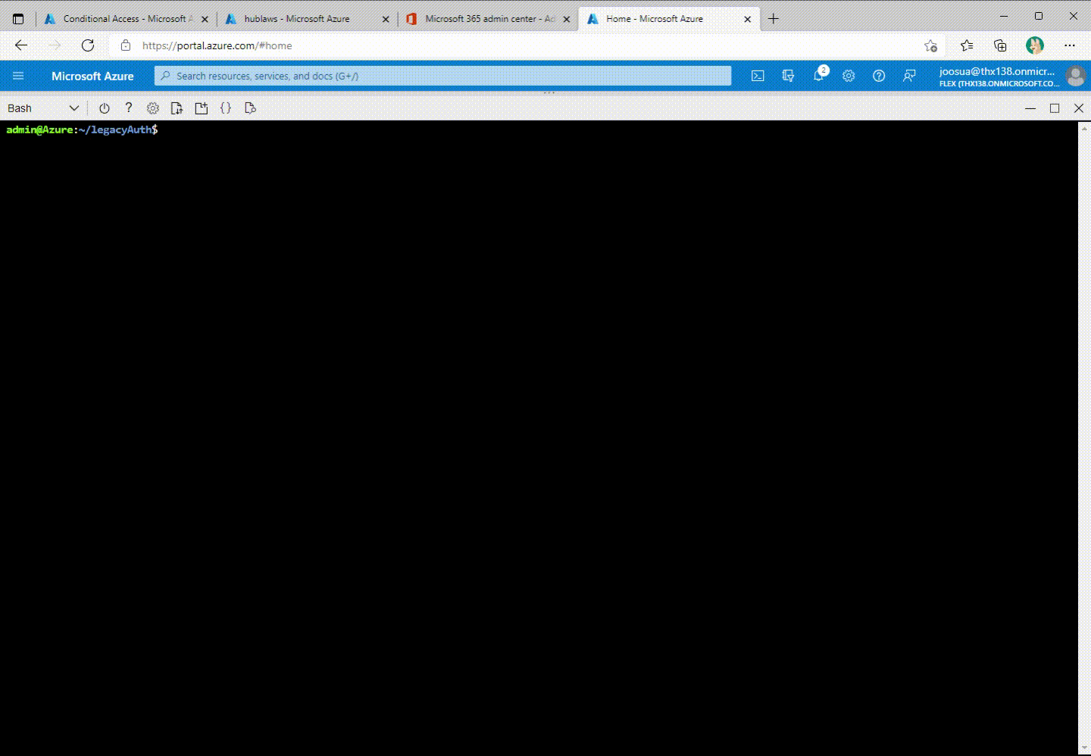Close the Cloud Shell pane
This screenshot has height=756, width=1091.
[1079, 108]
